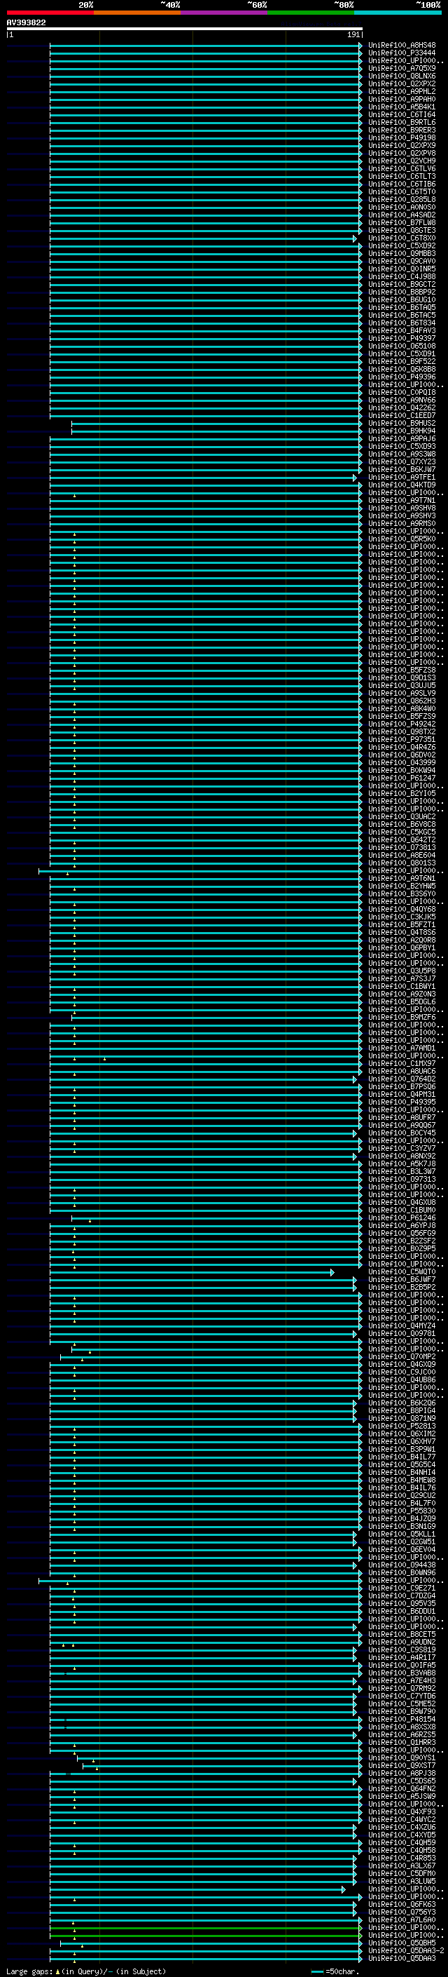This screenshot has height=1977, width=448.
Task: Select UniRef100_P49396 entry
Action: 402,377
